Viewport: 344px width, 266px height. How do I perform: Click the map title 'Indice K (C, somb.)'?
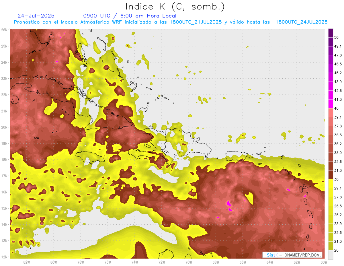click(175, 7)
